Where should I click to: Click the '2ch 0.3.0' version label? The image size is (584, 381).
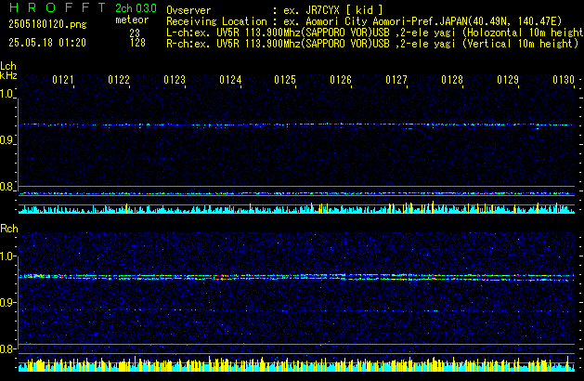click(x=136, y=8)
